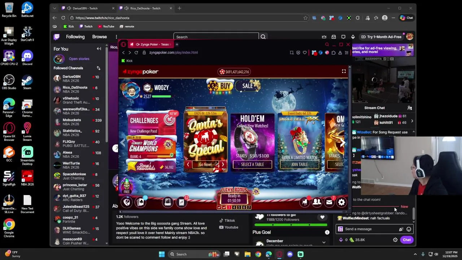Open Twitch chat community list icon
Viewport: 462px width, 260px height.
[410, 108]
